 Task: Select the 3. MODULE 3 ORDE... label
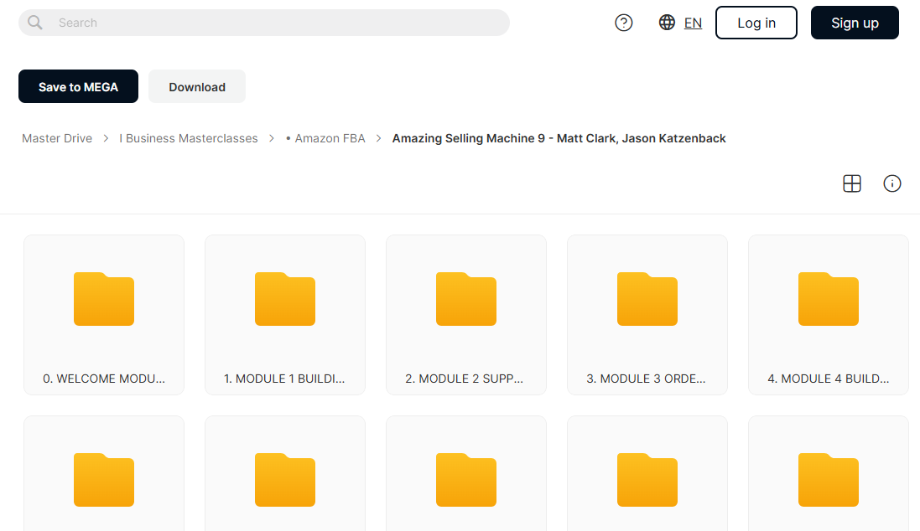[x=646, y=379]
